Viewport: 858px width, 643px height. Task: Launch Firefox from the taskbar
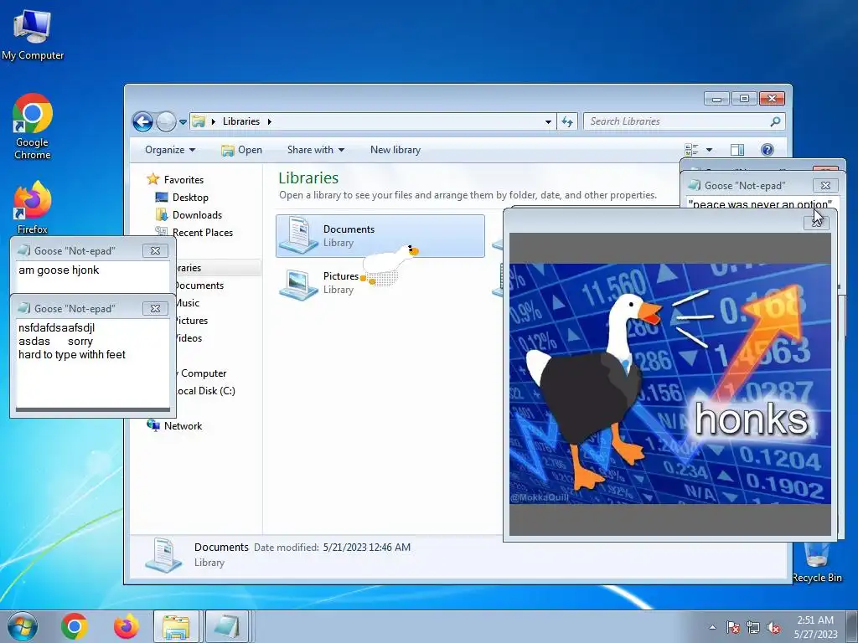pos(126,626)
